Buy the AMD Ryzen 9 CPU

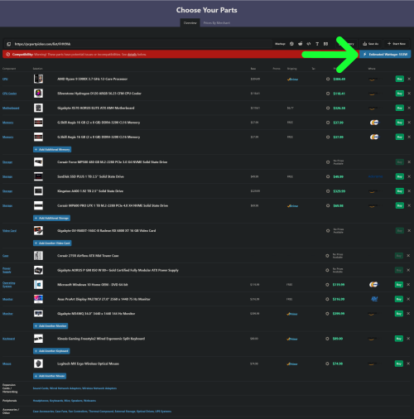tap(400, 79)
